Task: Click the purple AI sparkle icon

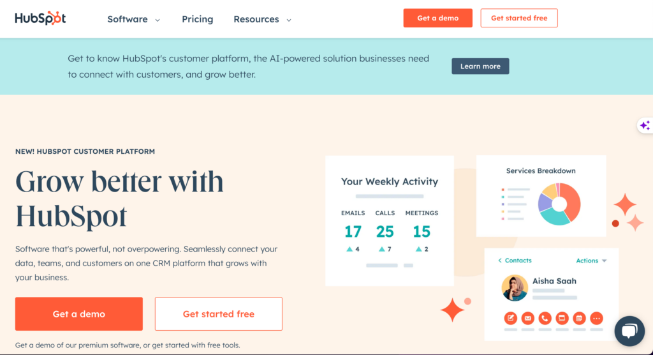Action: (x=645, y=125)
